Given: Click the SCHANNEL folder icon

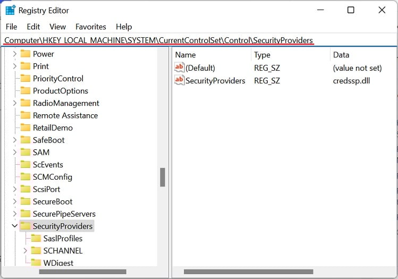Looking at the screenshot, I should click(x=36, y=250).
